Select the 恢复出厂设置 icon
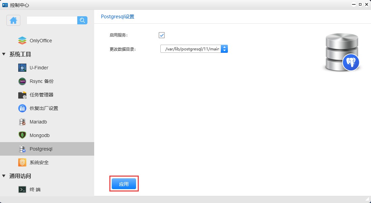Image resolution: width=371 pixels, height=203 pixels. pos(22,108)
